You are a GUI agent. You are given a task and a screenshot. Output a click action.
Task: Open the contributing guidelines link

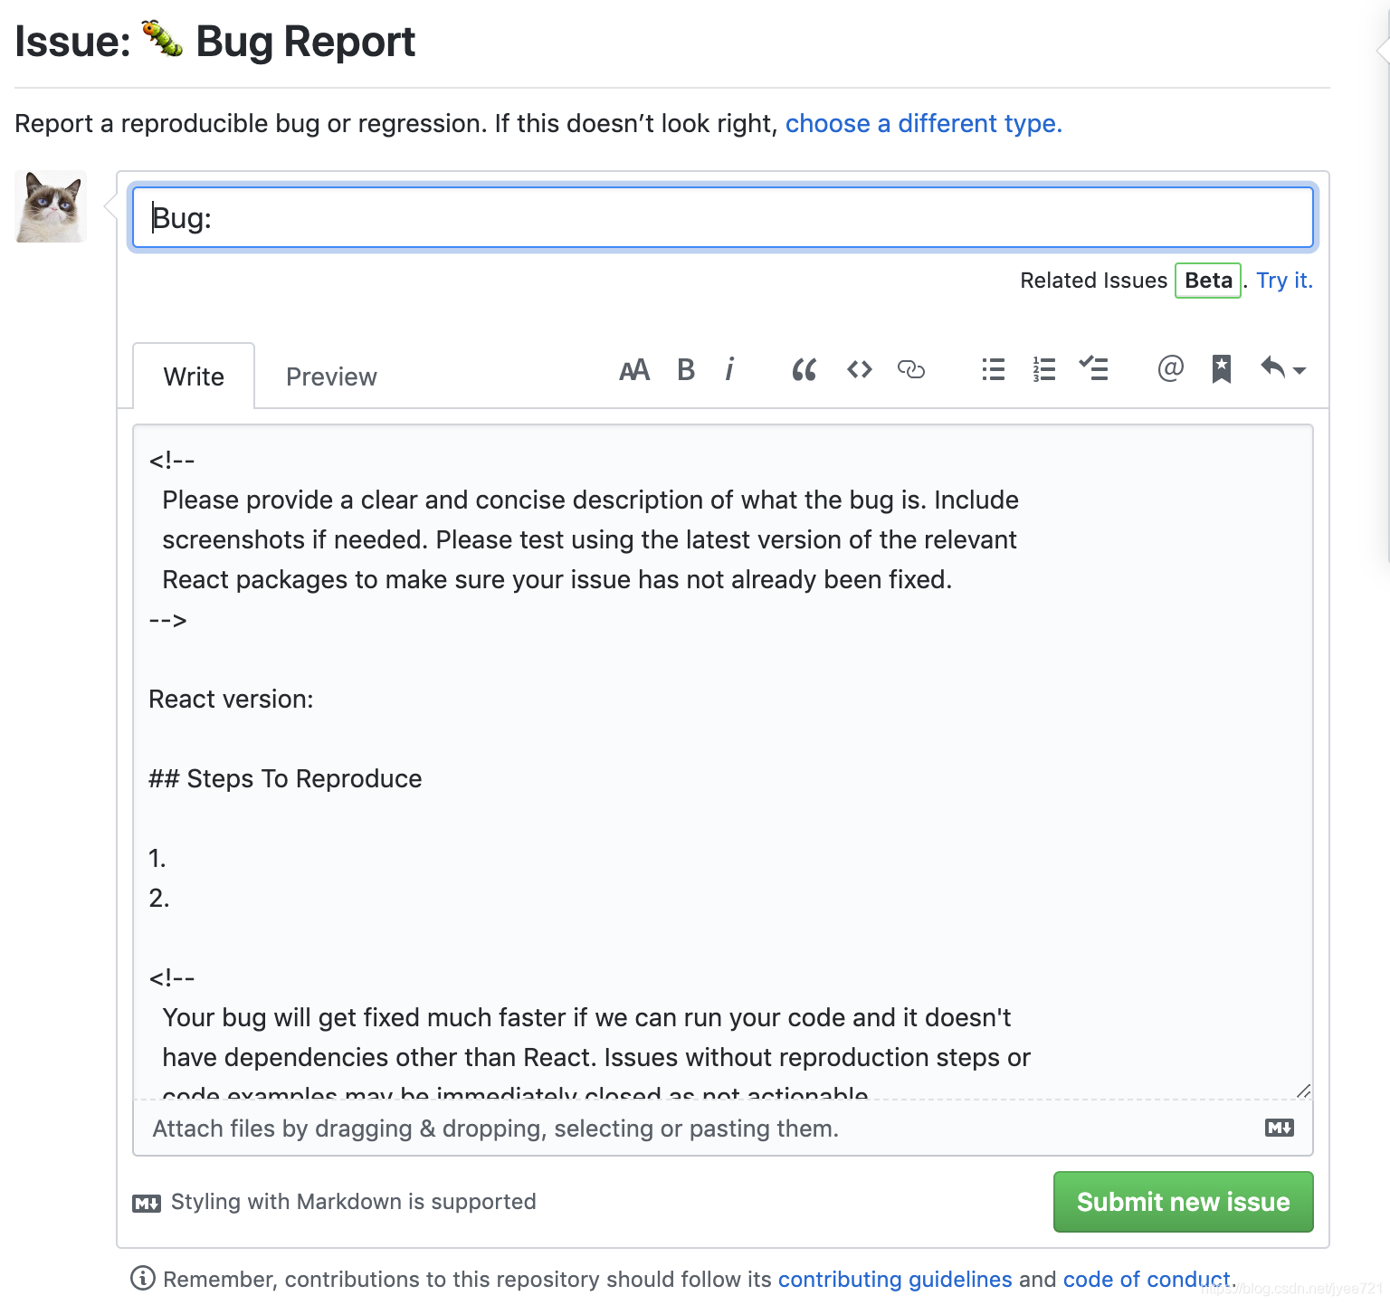[x=895, y=1279]
